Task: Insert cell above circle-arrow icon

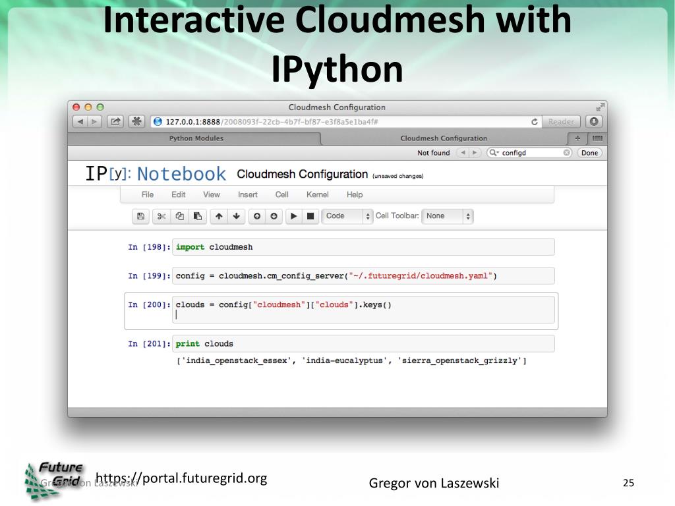Action: (257, 216)
